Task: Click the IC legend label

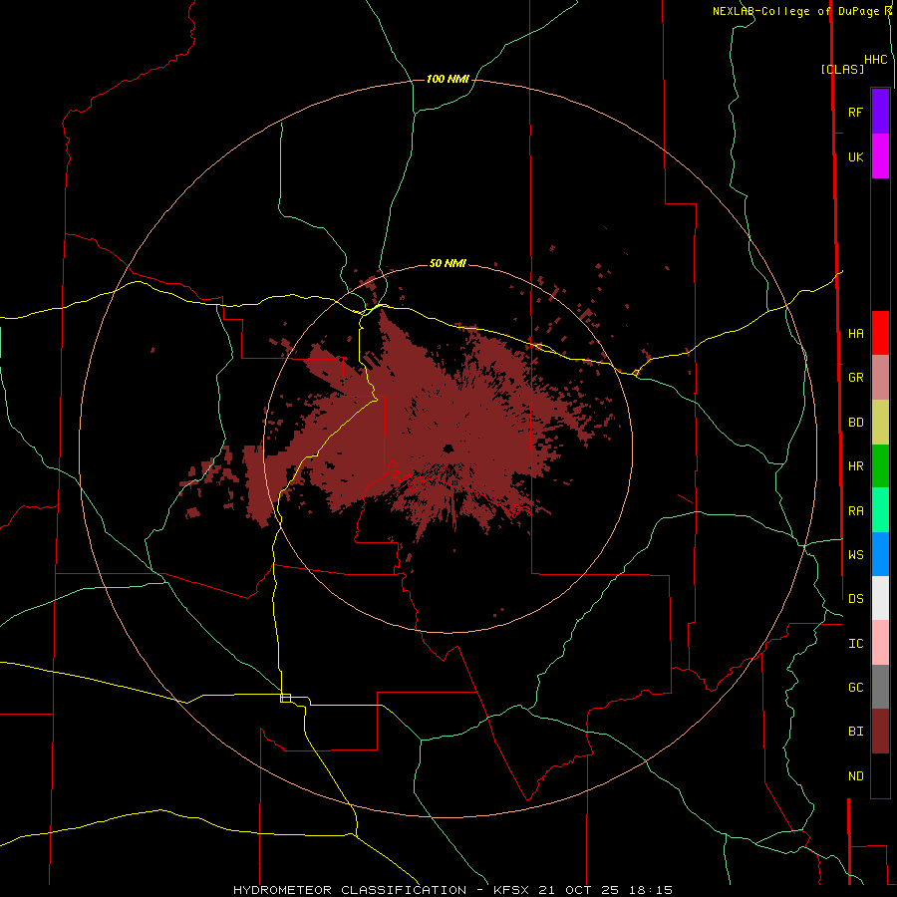Action: point(856,644)
